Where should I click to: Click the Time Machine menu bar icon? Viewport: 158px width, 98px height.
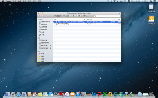108,1
